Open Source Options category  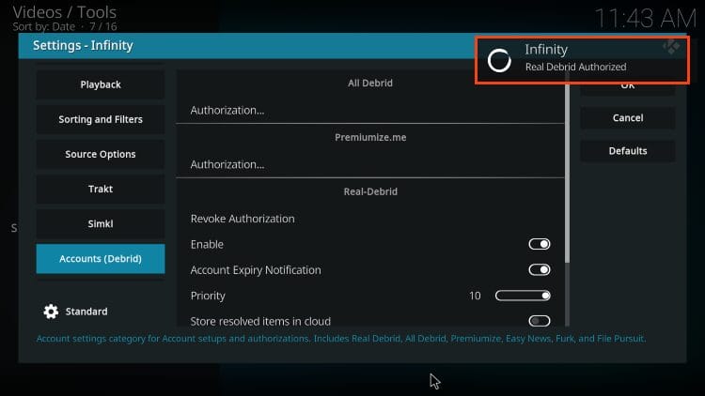(101, 154)
